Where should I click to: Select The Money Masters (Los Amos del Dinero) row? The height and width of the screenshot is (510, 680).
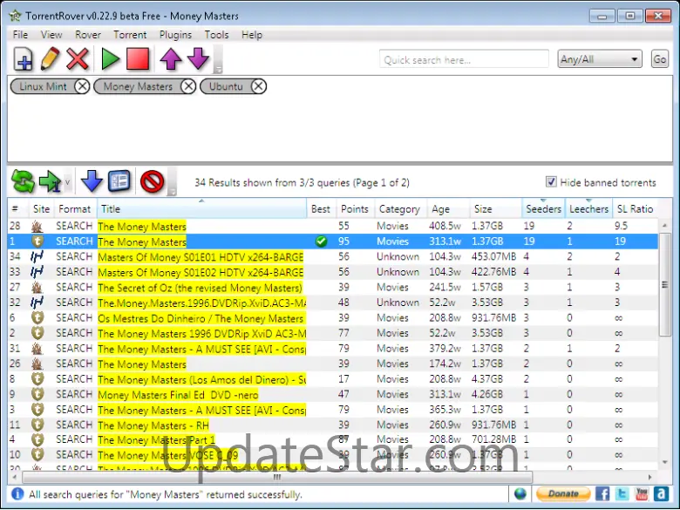pos(333,379)
